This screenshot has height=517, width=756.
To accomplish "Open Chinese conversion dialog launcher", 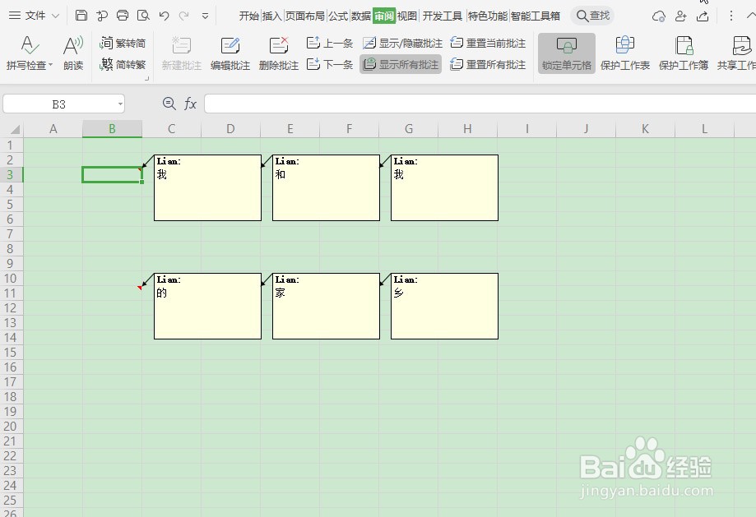I will point(147,78).
